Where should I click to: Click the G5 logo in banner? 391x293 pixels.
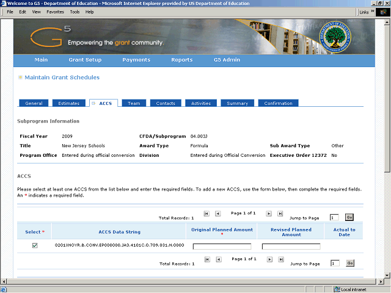click(51, 37)
